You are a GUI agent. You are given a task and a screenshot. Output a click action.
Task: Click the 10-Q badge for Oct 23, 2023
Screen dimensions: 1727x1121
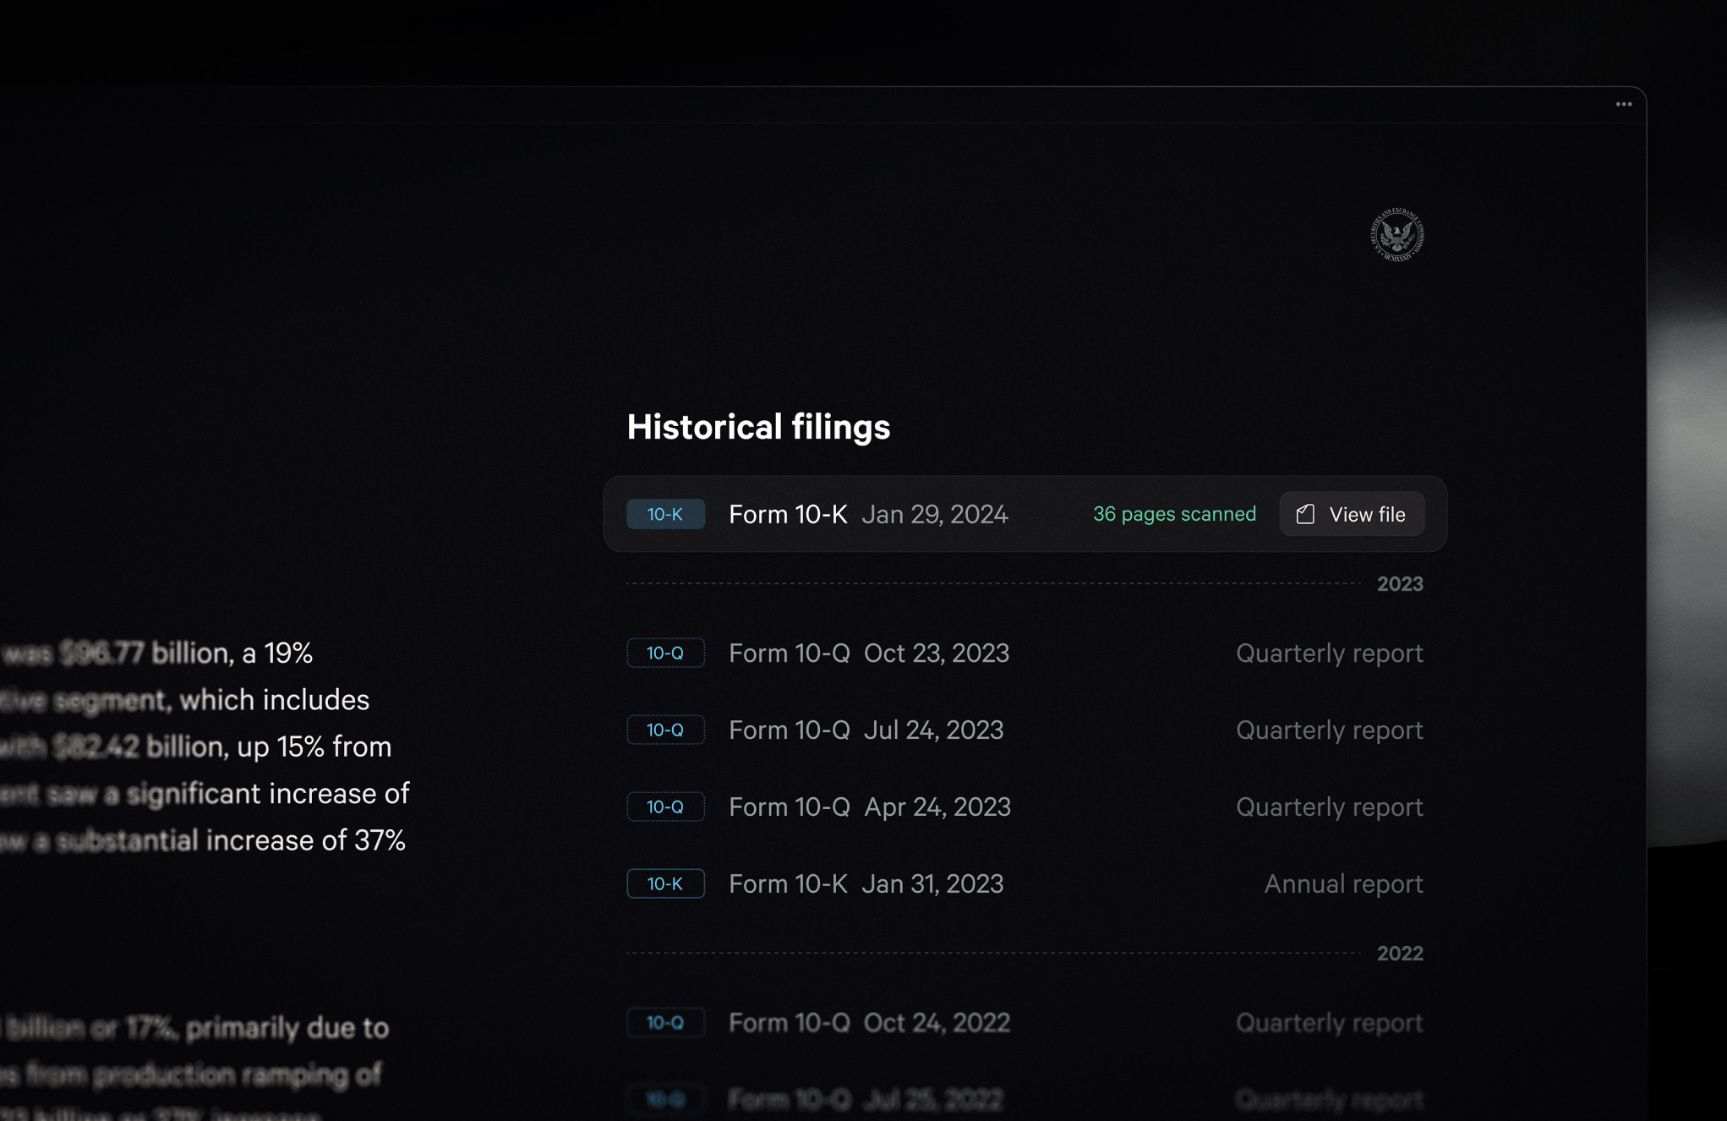[x=665, y=653]
